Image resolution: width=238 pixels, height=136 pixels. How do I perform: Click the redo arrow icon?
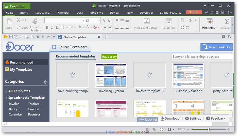click(x=48, y=37)
